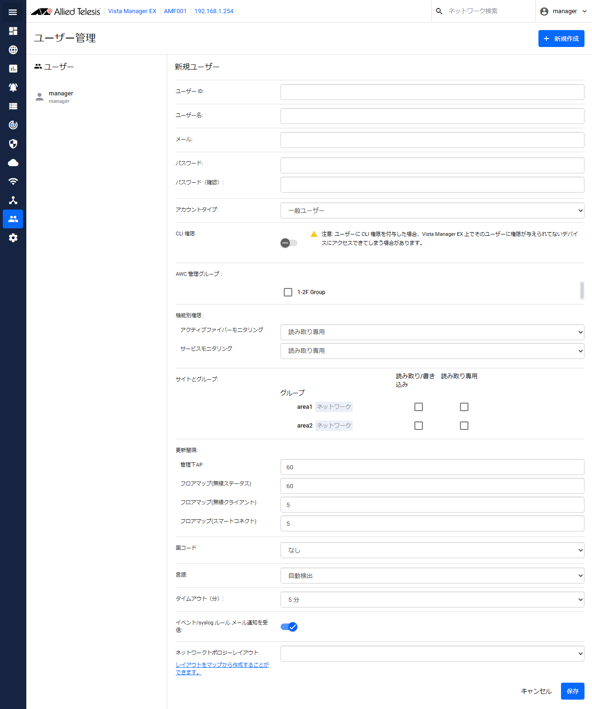Check the 1-2F Group checkbox
The image size is (592, 709).
pos(288,292)
